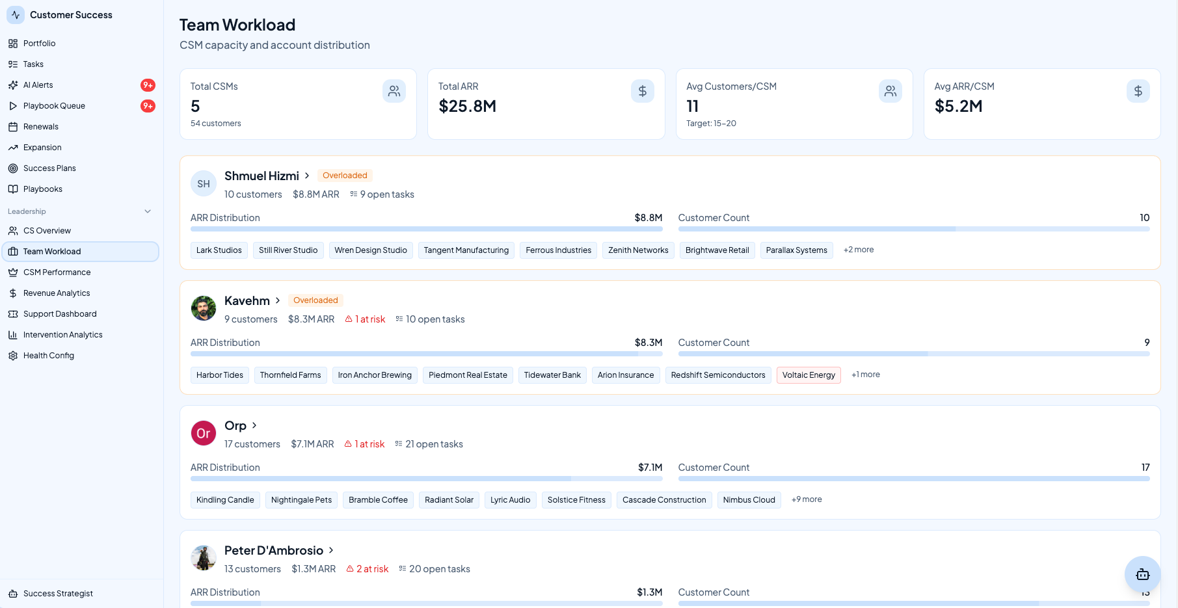This screenshot has width=1178, height=608.
Task: Expand chevron next to Orp
Action: click(254, 426)
